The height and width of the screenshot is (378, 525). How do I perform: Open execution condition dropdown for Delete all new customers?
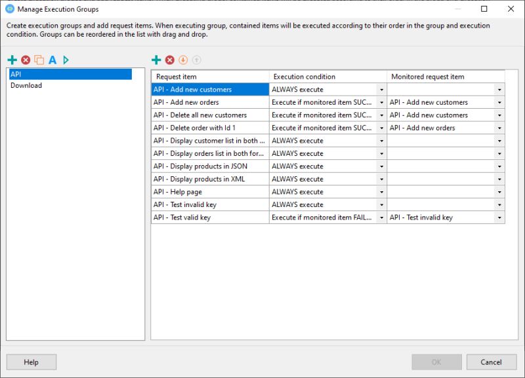tap(381, 115)
